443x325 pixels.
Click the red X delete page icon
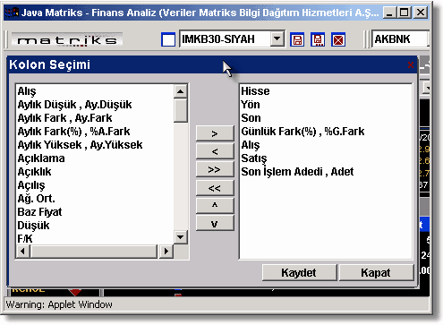[338, 39]
